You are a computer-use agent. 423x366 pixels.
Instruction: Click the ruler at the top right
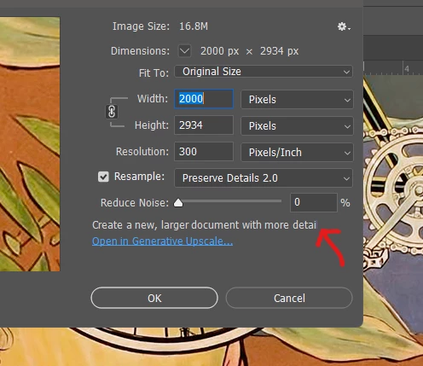[393, 67]
